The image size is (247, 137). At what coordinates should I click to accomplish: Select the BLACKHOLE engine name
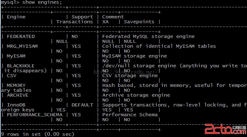21,66
